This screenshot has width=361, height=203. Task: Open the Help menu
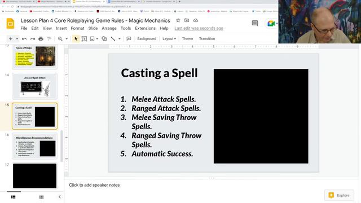[x=164, y=28]
